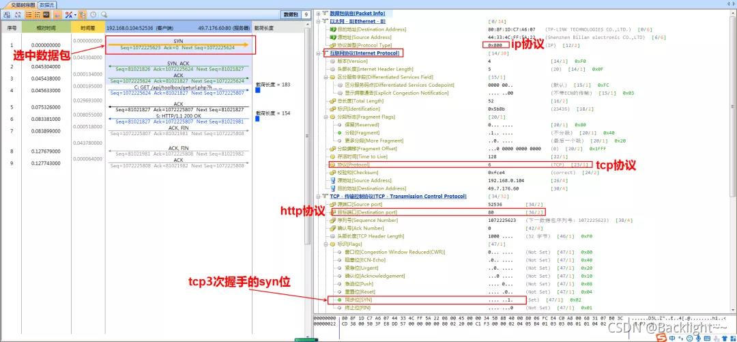Click the refresh arrows toolbar icon
Viewport: 737px width, 342px height.
(18, 15)
